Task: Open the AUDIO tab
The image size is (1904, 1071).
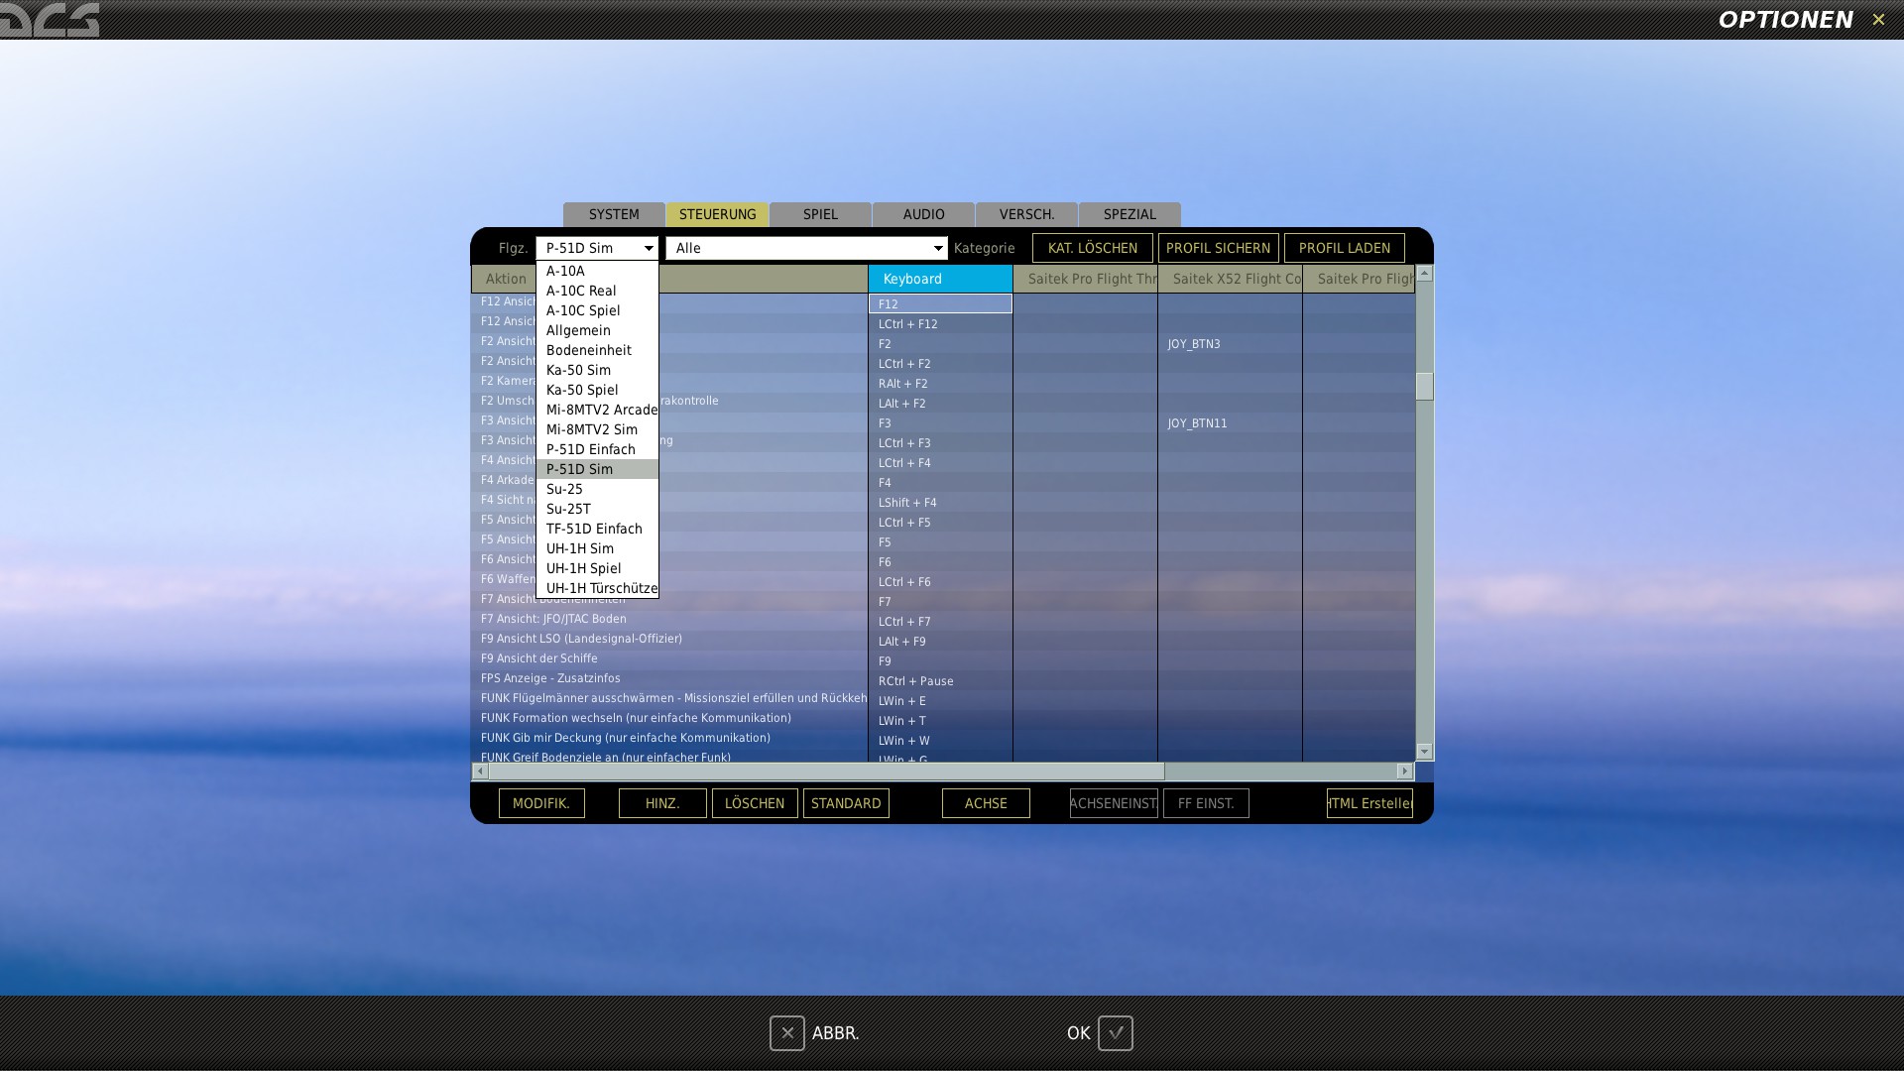Action: click(x=923, y=214)
